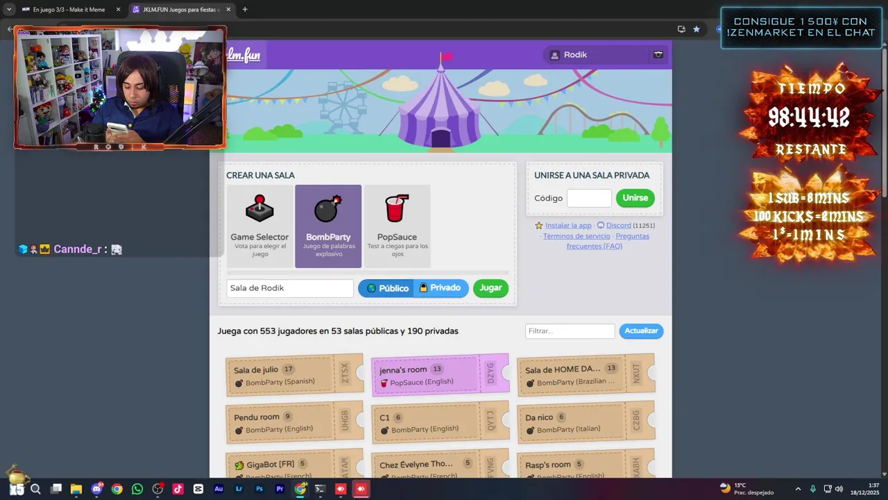Launch Adobe Premiere Pro from taskbar

point(280,489)
